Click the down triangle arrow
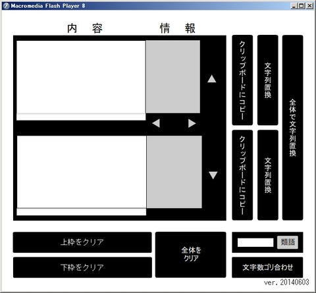316x293 pixels. (x=213, y=175)
